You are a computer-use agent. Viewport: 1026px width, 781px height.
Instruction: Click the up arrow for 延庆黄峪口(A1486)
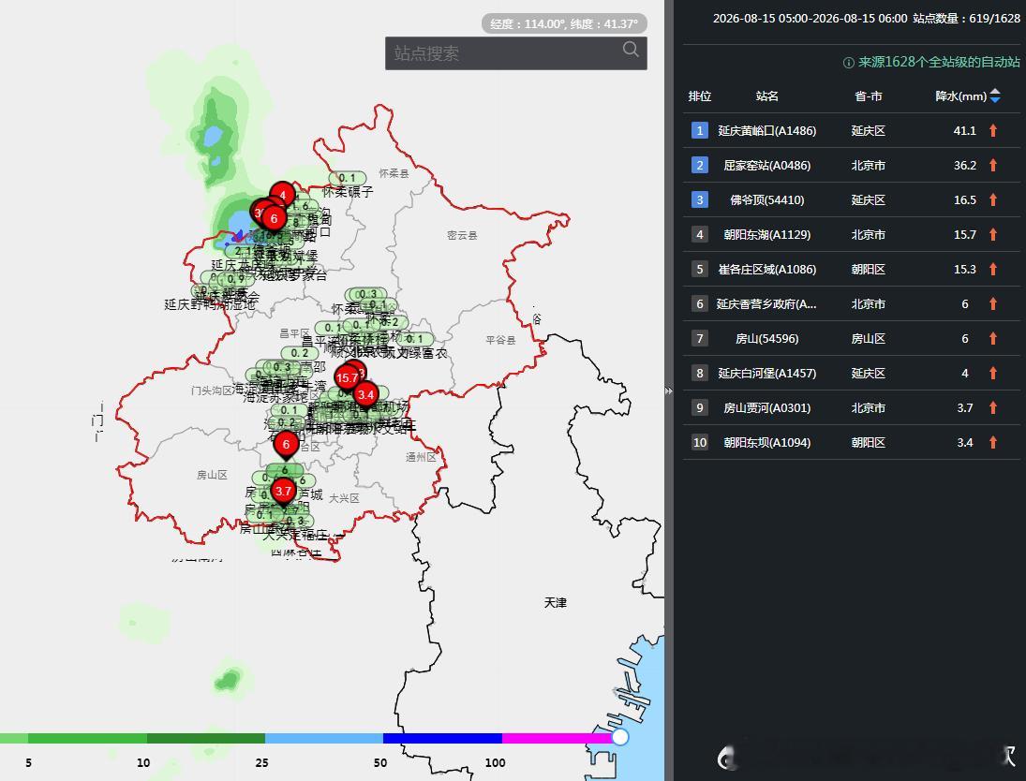pyautogui.click(x=993, y=130)
